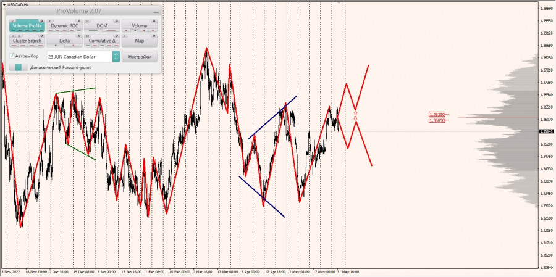Open Delta gear settings
This screenshot has height=277, width=556.
[x=80, y=36]
